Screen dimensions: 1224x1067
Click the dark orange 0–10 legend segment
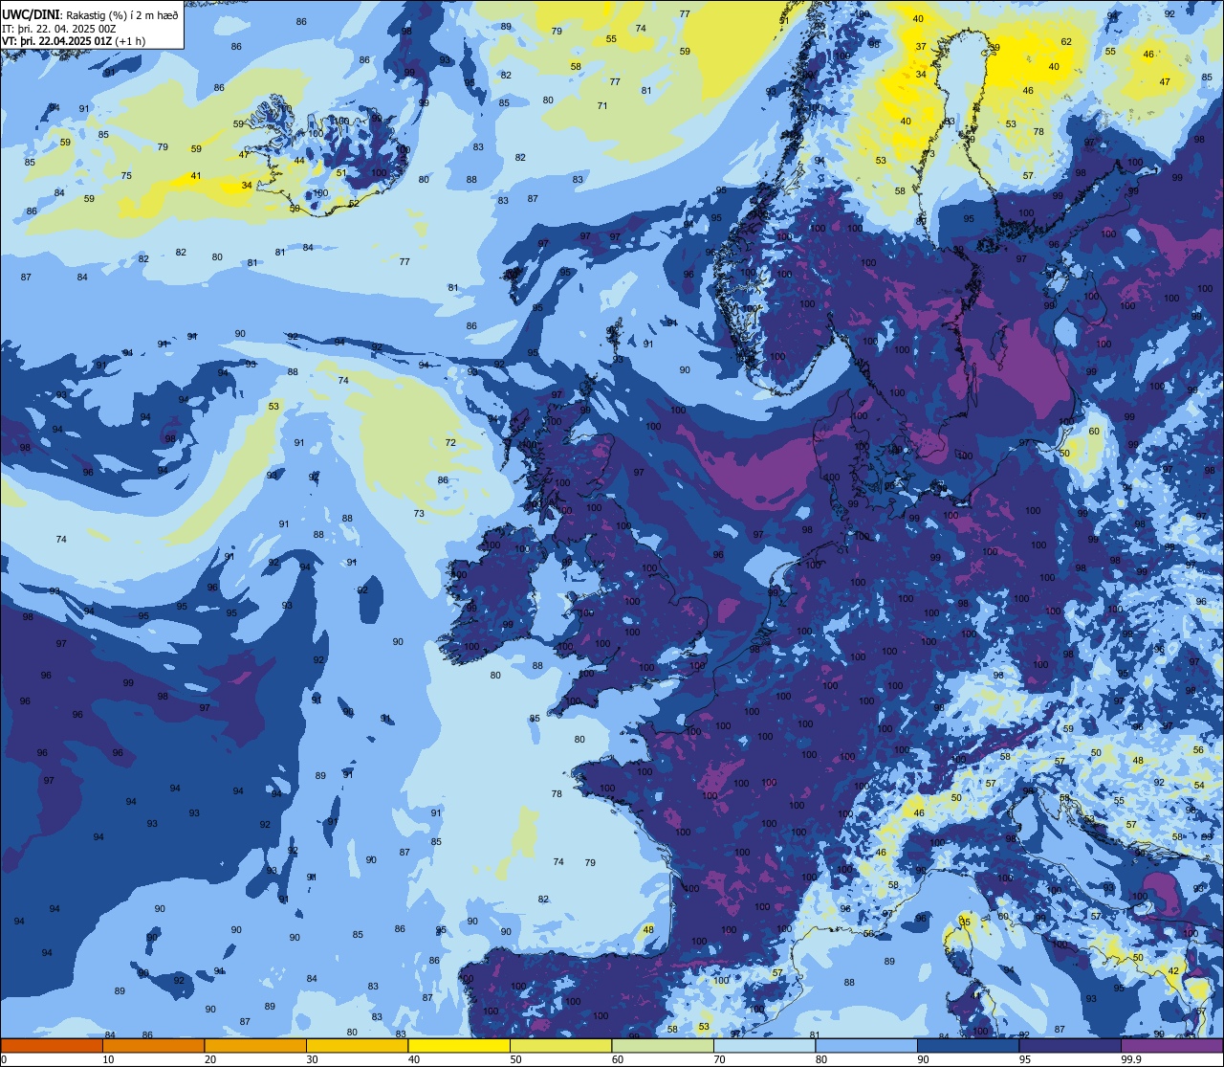pyautogui.click(x=52, y=1046)
